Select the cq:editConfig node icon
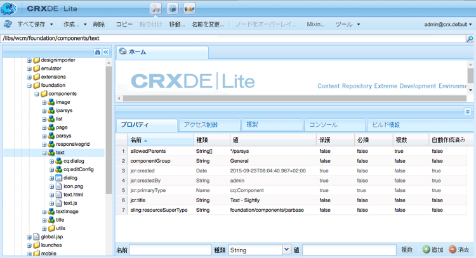The height and width of the screenshot is (258, 476). (58, 169)
